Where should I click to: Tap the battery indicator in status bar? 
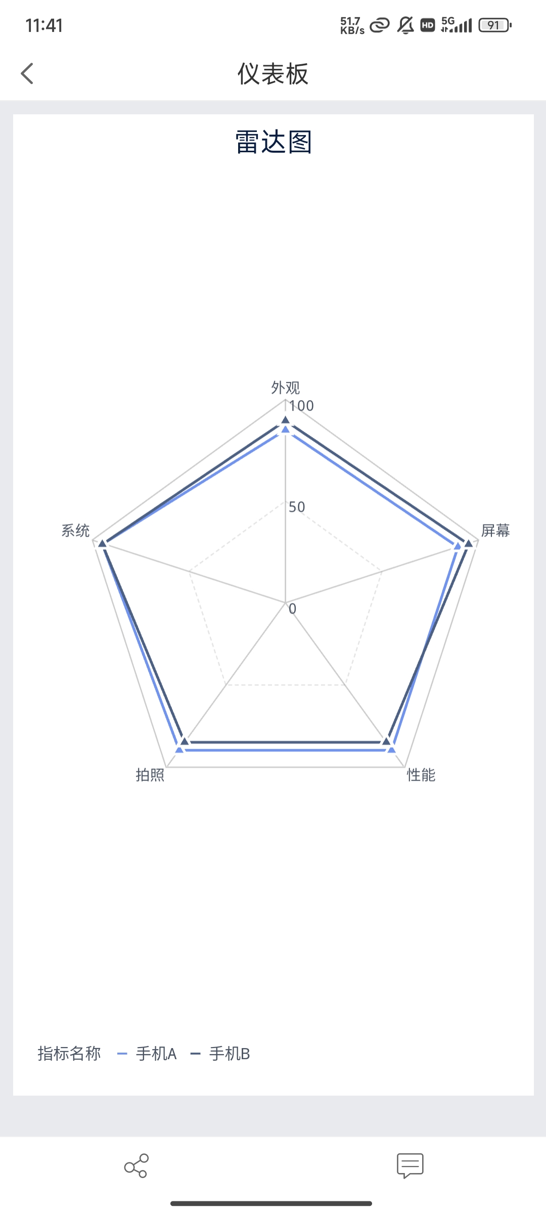pyautogui.click(x=494, y=25)
